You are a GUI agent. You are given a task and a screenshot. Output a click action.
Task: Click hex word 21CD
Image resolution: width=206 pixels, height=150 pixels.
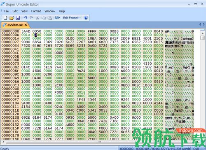click(x=158, y=38)
